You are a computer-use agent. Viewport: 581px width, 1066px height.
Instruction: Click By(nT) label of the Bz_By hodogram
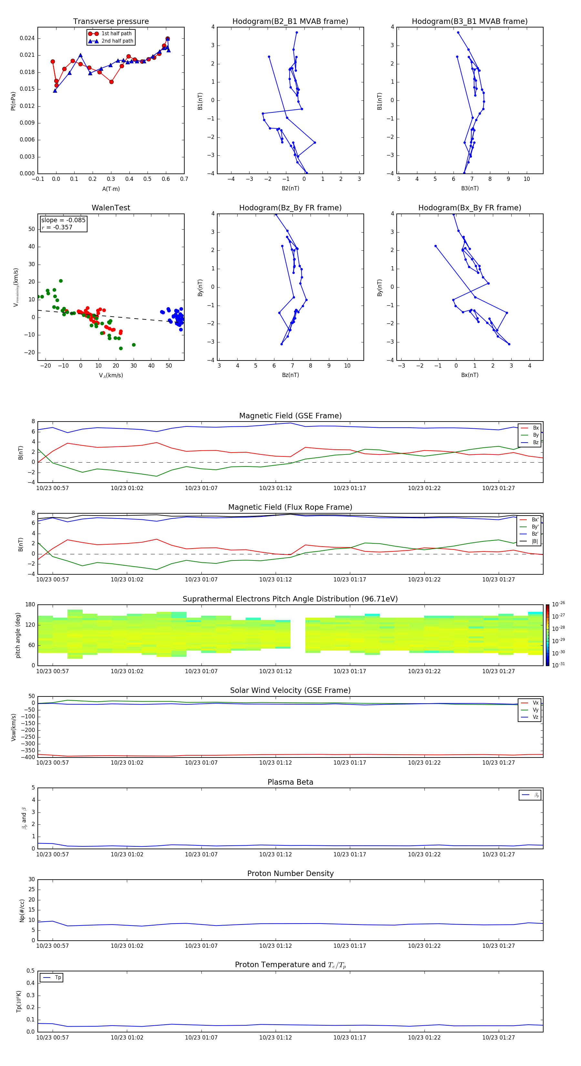point(200,287)
